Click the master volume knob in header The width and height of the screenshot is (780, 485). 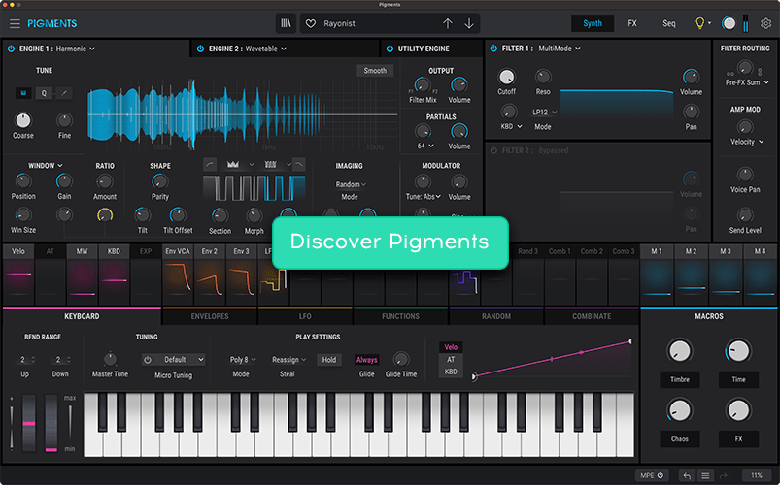point(729,23)
